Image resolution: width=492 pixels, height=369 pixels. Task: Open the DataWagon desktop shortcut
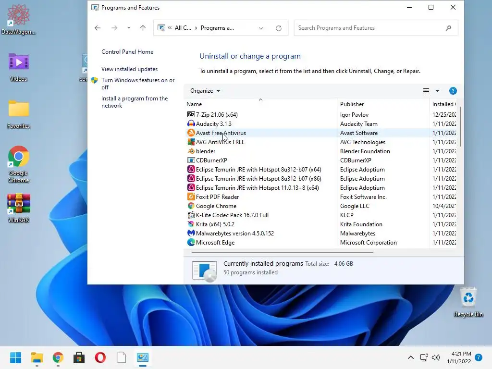point(19,19)
